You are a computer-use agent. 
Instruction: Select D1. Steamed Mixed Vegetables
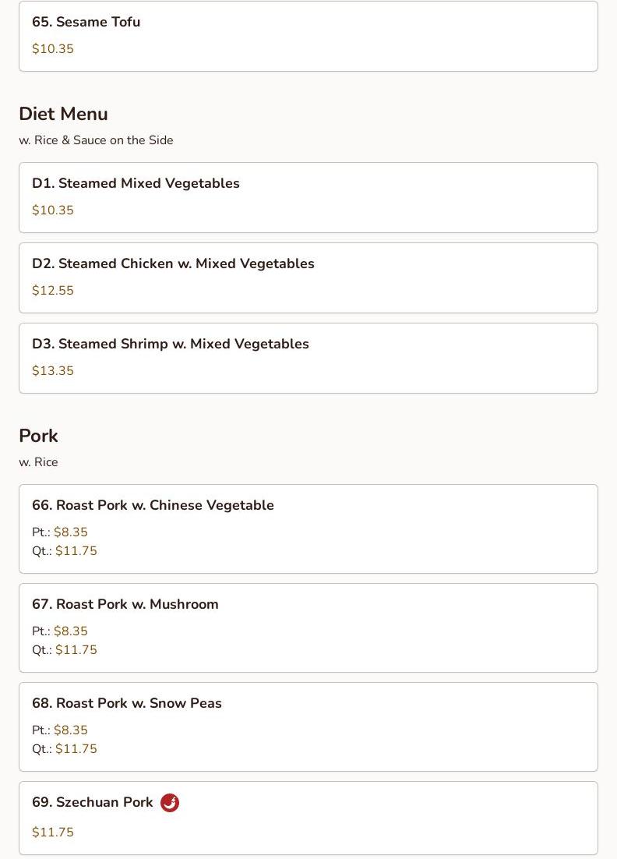(x=308, y=198)
